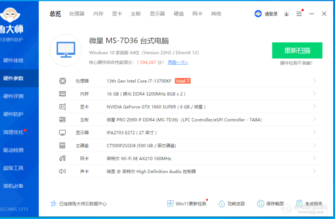This screenshot has width=335, height=219.
Task: Click Win11更新检测 label
Action: click(x=191, y=204)
